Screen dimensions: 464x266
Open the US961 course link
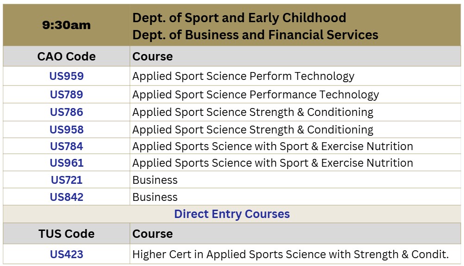(67, 163)
